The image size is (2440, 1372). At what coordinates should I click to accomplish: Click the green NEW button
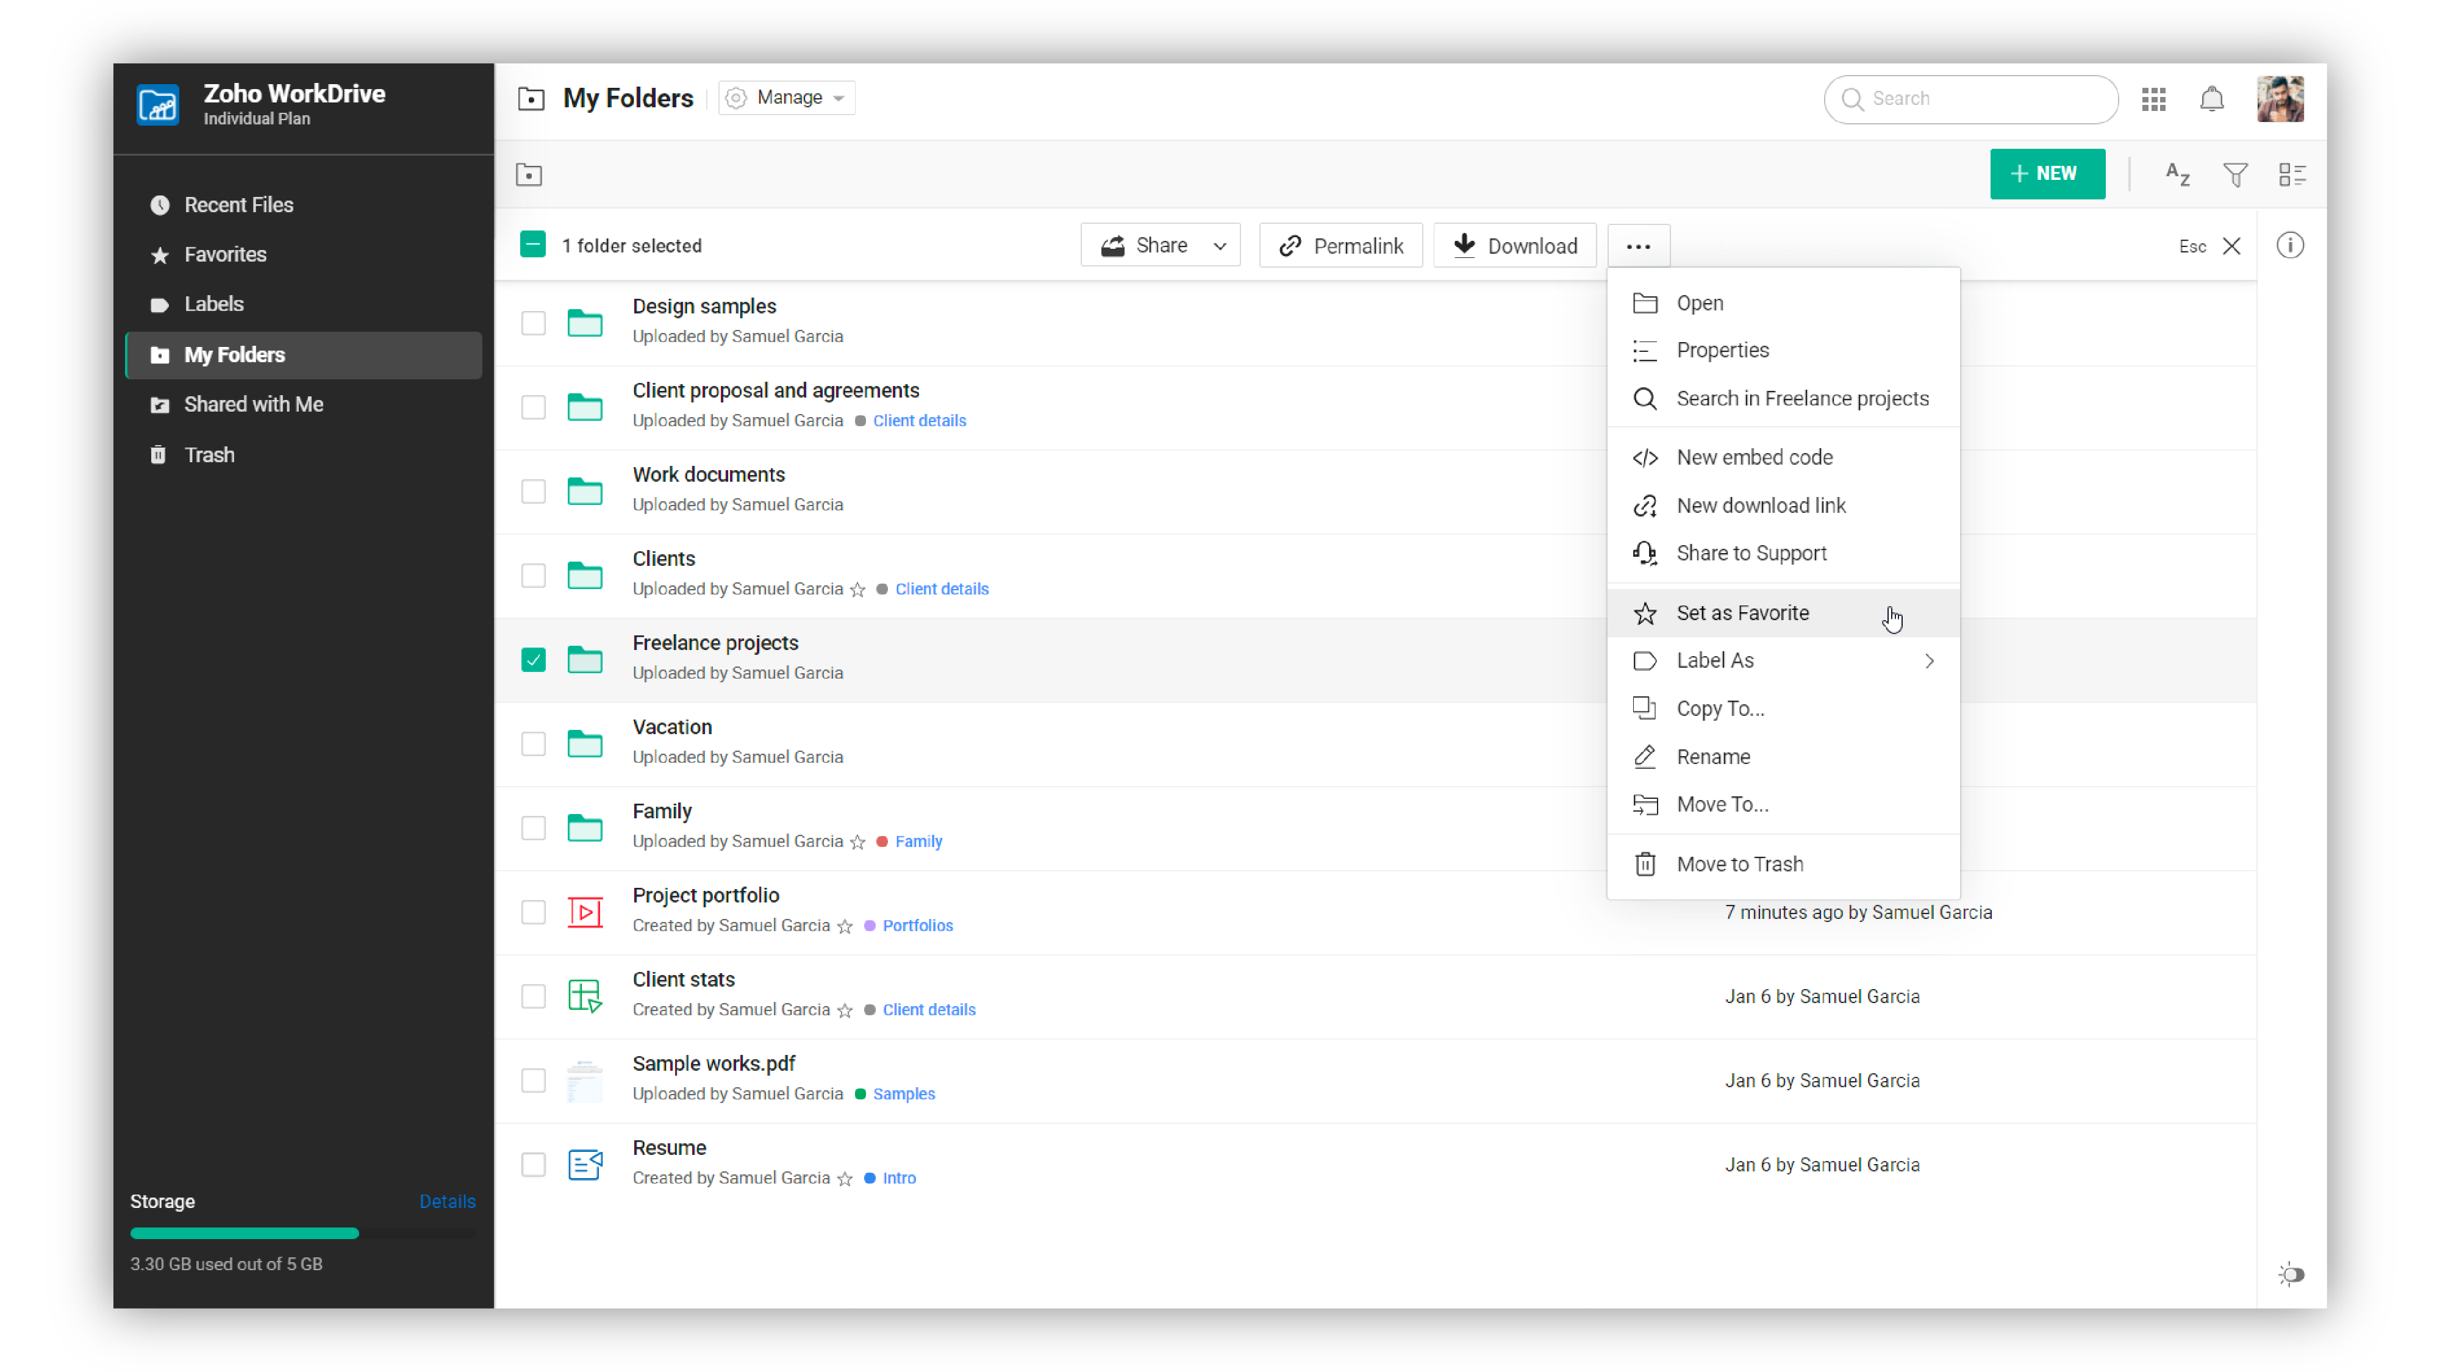pos(2047,174)
